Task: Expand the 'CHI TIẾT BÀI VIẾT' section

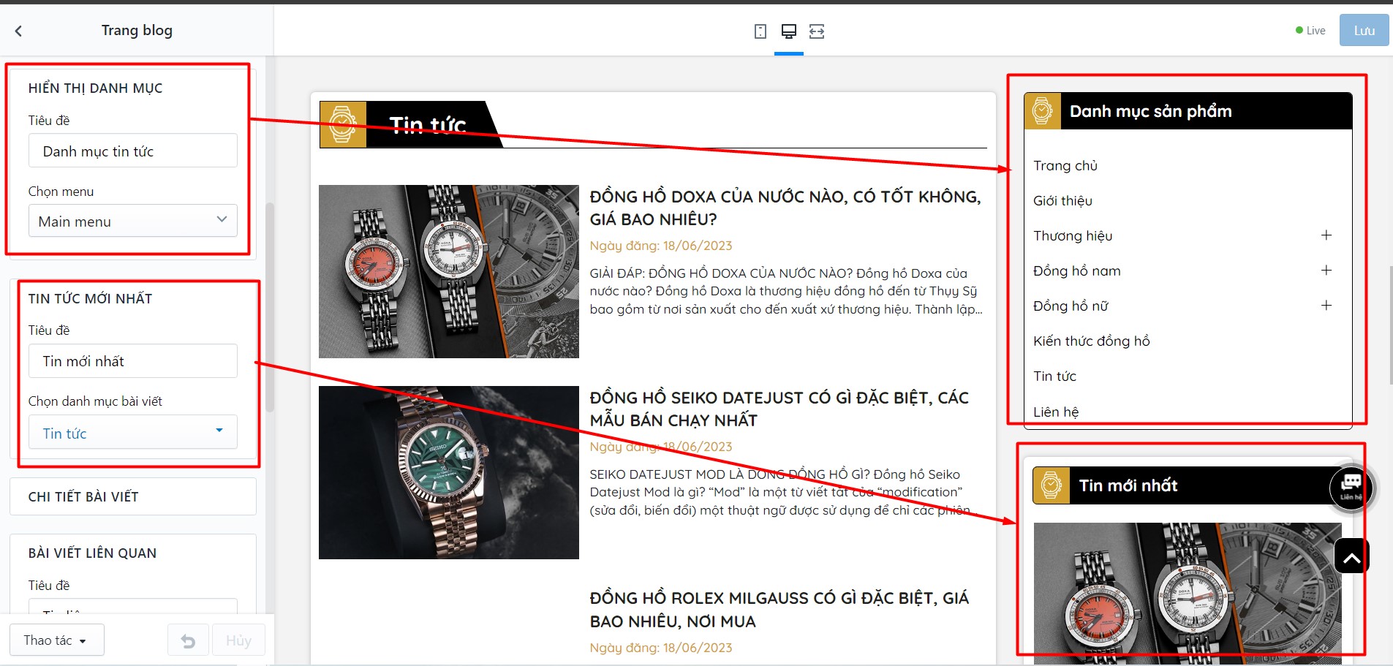Action: [x=133, y=496]
